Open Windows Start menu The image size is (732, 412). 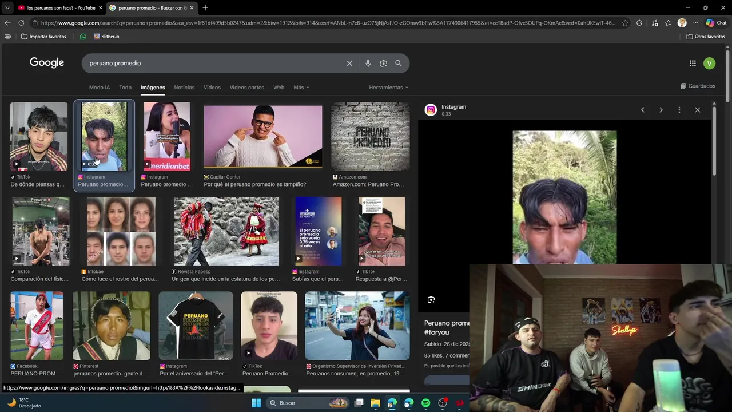256,403
